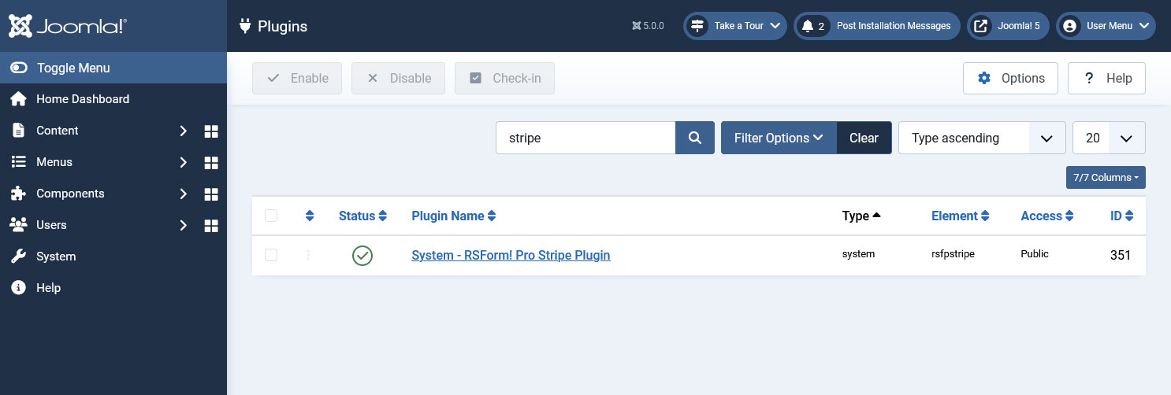Disable plugin via green status checkmark
This screenshot has height=395, width=1171.
(x=362, y=255)
